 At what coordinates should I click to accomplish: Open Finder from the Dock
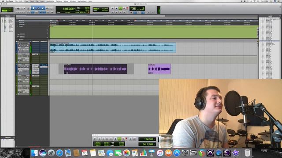34,153
